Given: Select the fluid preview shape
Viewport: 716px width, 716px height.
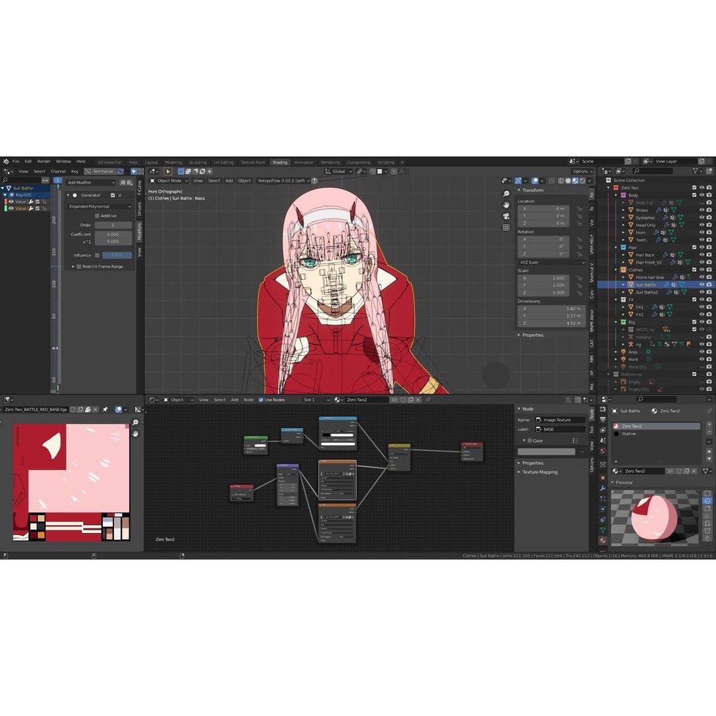Looking at the screenshot, I should 707,539.
